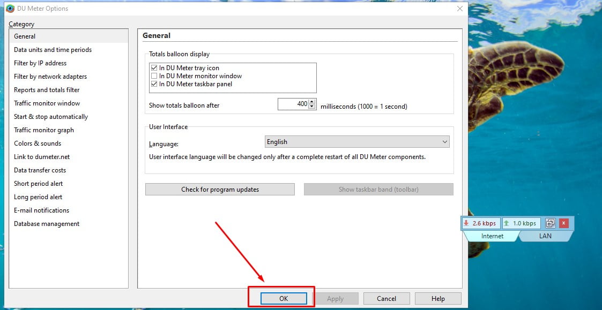Screen dimensions: 602x310
Task: Click the "DU Meter Options" window title
Action: tap(42, 9)
